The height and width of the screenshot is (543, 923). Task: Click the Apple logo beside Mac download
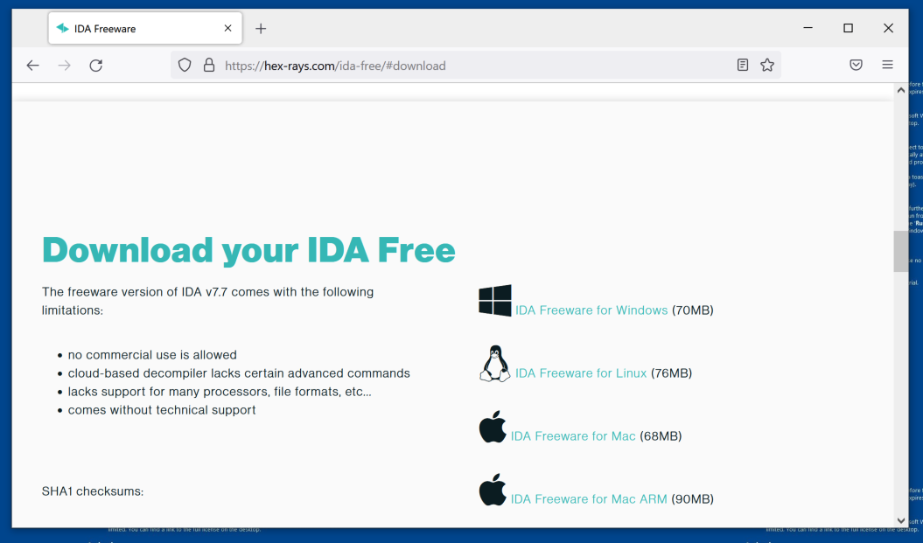point(493,427)
